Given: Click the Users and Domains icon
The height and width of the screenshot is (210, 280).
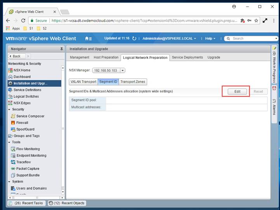Looking at the screenshot, I should [13, 188].
